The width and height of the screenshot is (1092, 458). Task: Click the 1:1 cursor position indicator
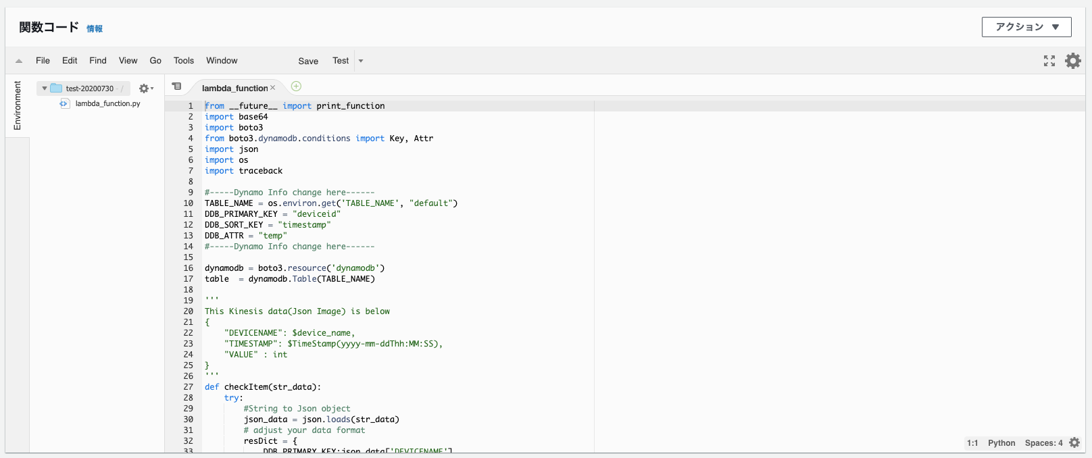972,443
